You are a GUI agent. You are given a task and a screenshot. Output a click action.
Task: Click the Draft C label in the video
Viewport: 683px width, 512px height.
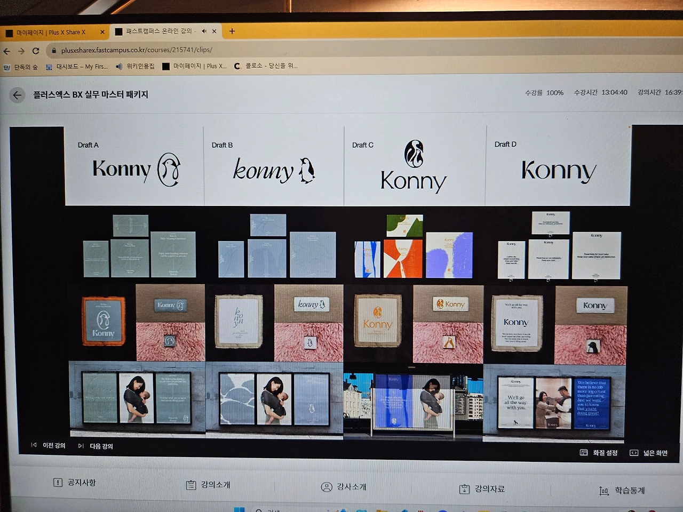[363, 145]
